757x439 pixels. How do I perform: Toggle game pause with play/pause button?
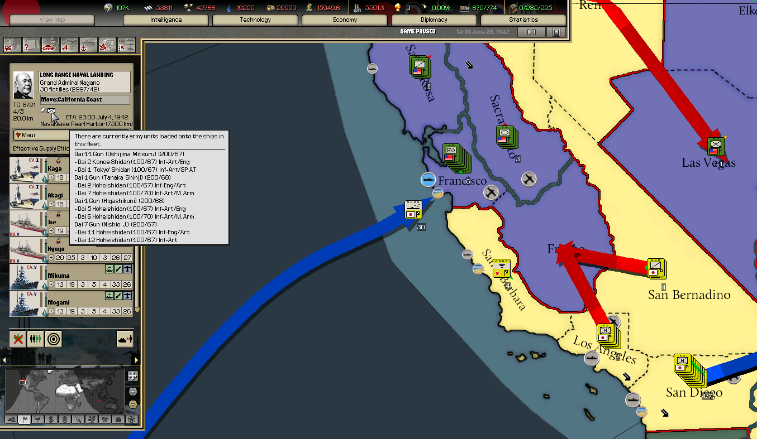[x=531, y=32]
